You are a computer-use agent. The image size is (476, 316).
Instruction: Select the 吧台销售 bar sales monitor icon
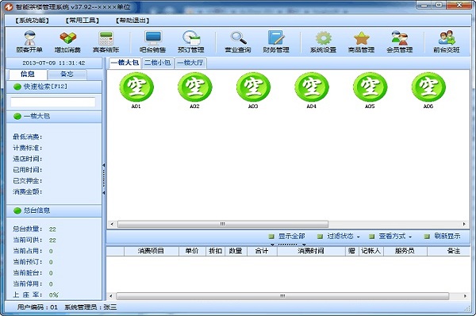152,41
